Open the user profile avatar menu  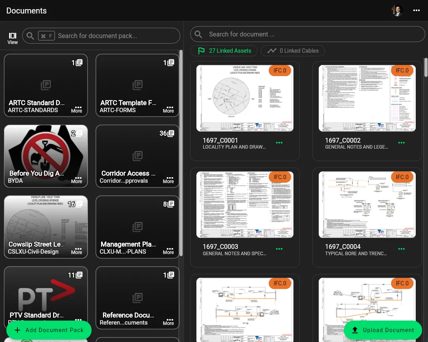tap(396, 10)
